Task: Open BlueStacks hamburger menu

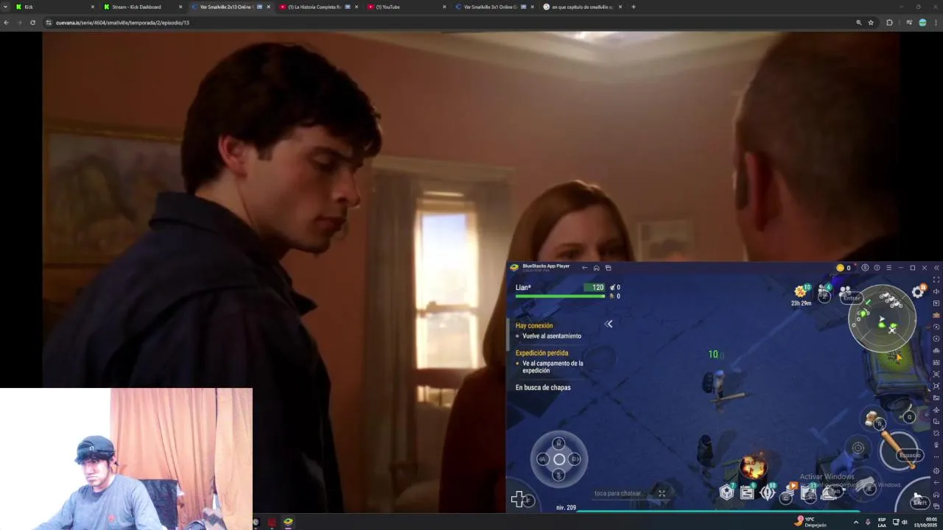Action: click(x=888, y=268)
